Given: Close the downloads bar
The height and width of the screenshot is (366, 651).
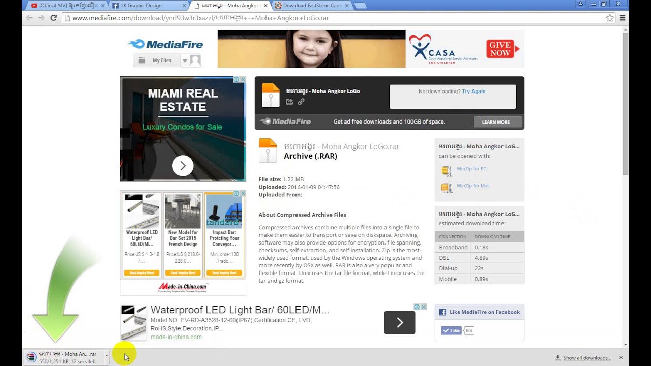Looking at the screenshot, I should pyautogui.click(x=621, y=358).
